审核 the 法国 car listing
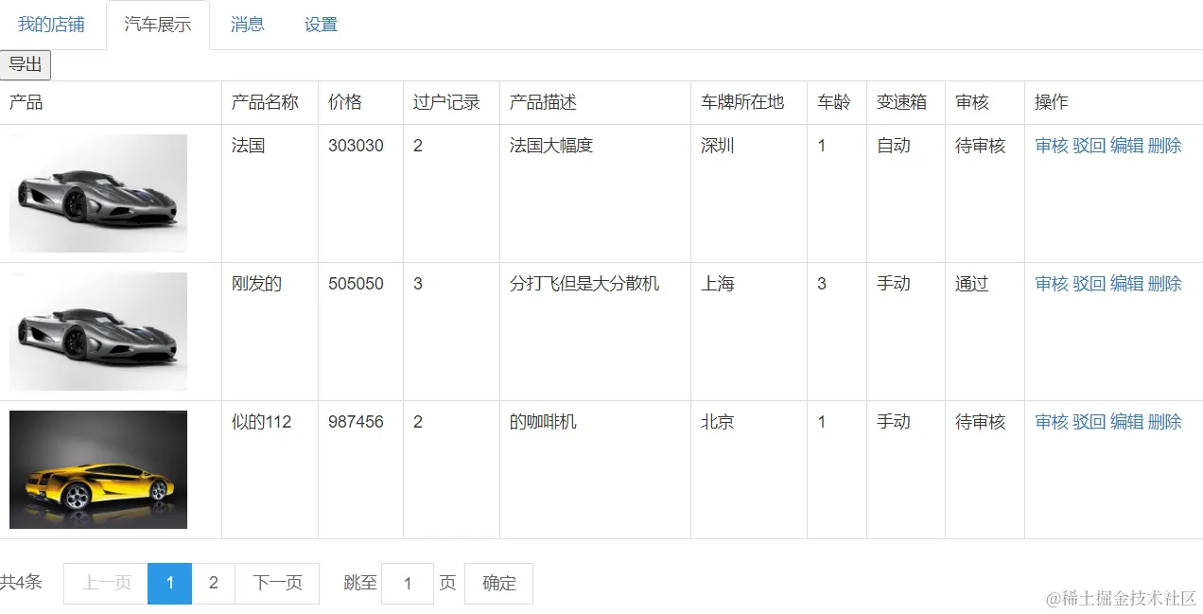1203x614 pixels. 1052,146
